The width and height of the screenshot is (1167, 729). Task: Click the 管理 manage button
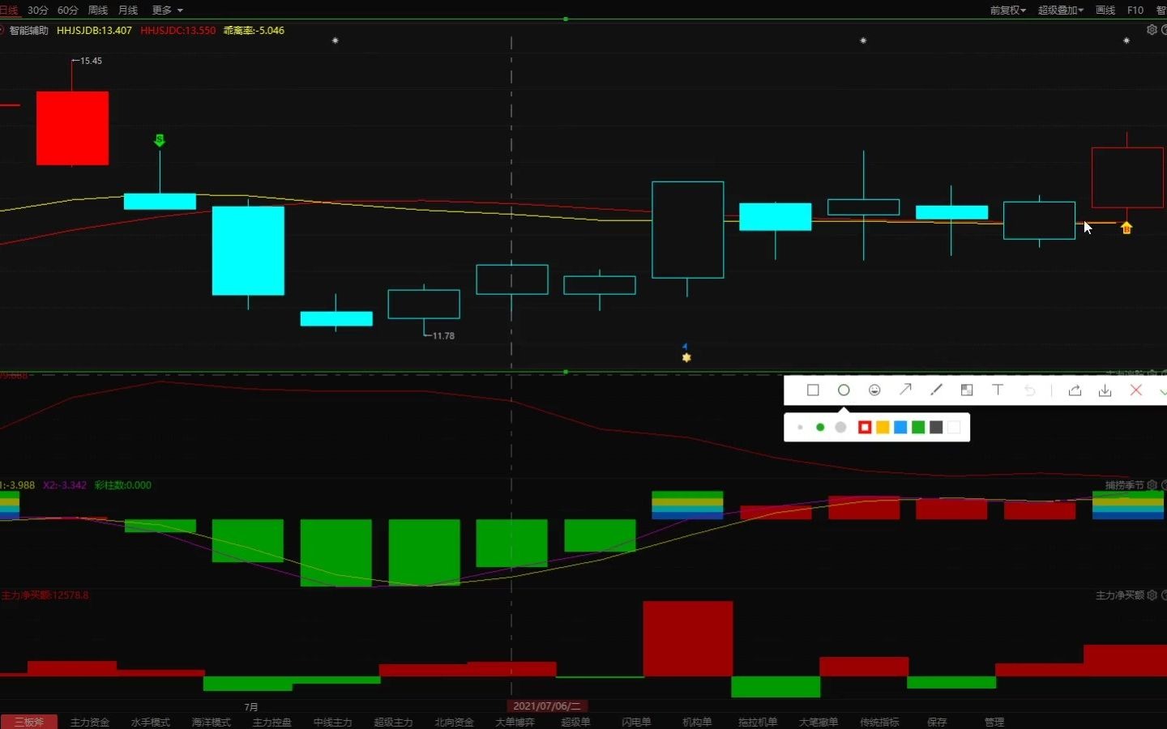994,722
